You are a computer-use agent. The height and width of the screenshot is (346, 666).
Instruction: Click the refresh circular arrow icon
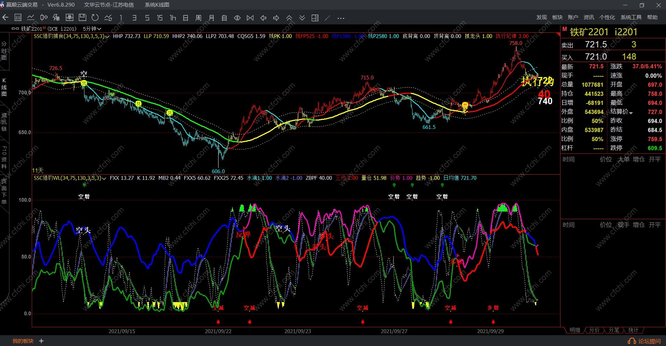tap(95, 18)
